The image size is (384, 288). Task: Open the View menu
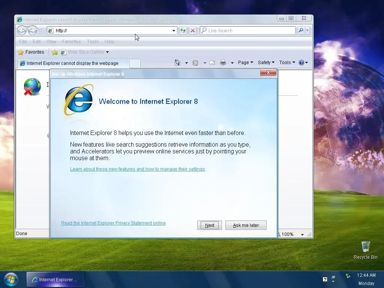tap(51, 41)
